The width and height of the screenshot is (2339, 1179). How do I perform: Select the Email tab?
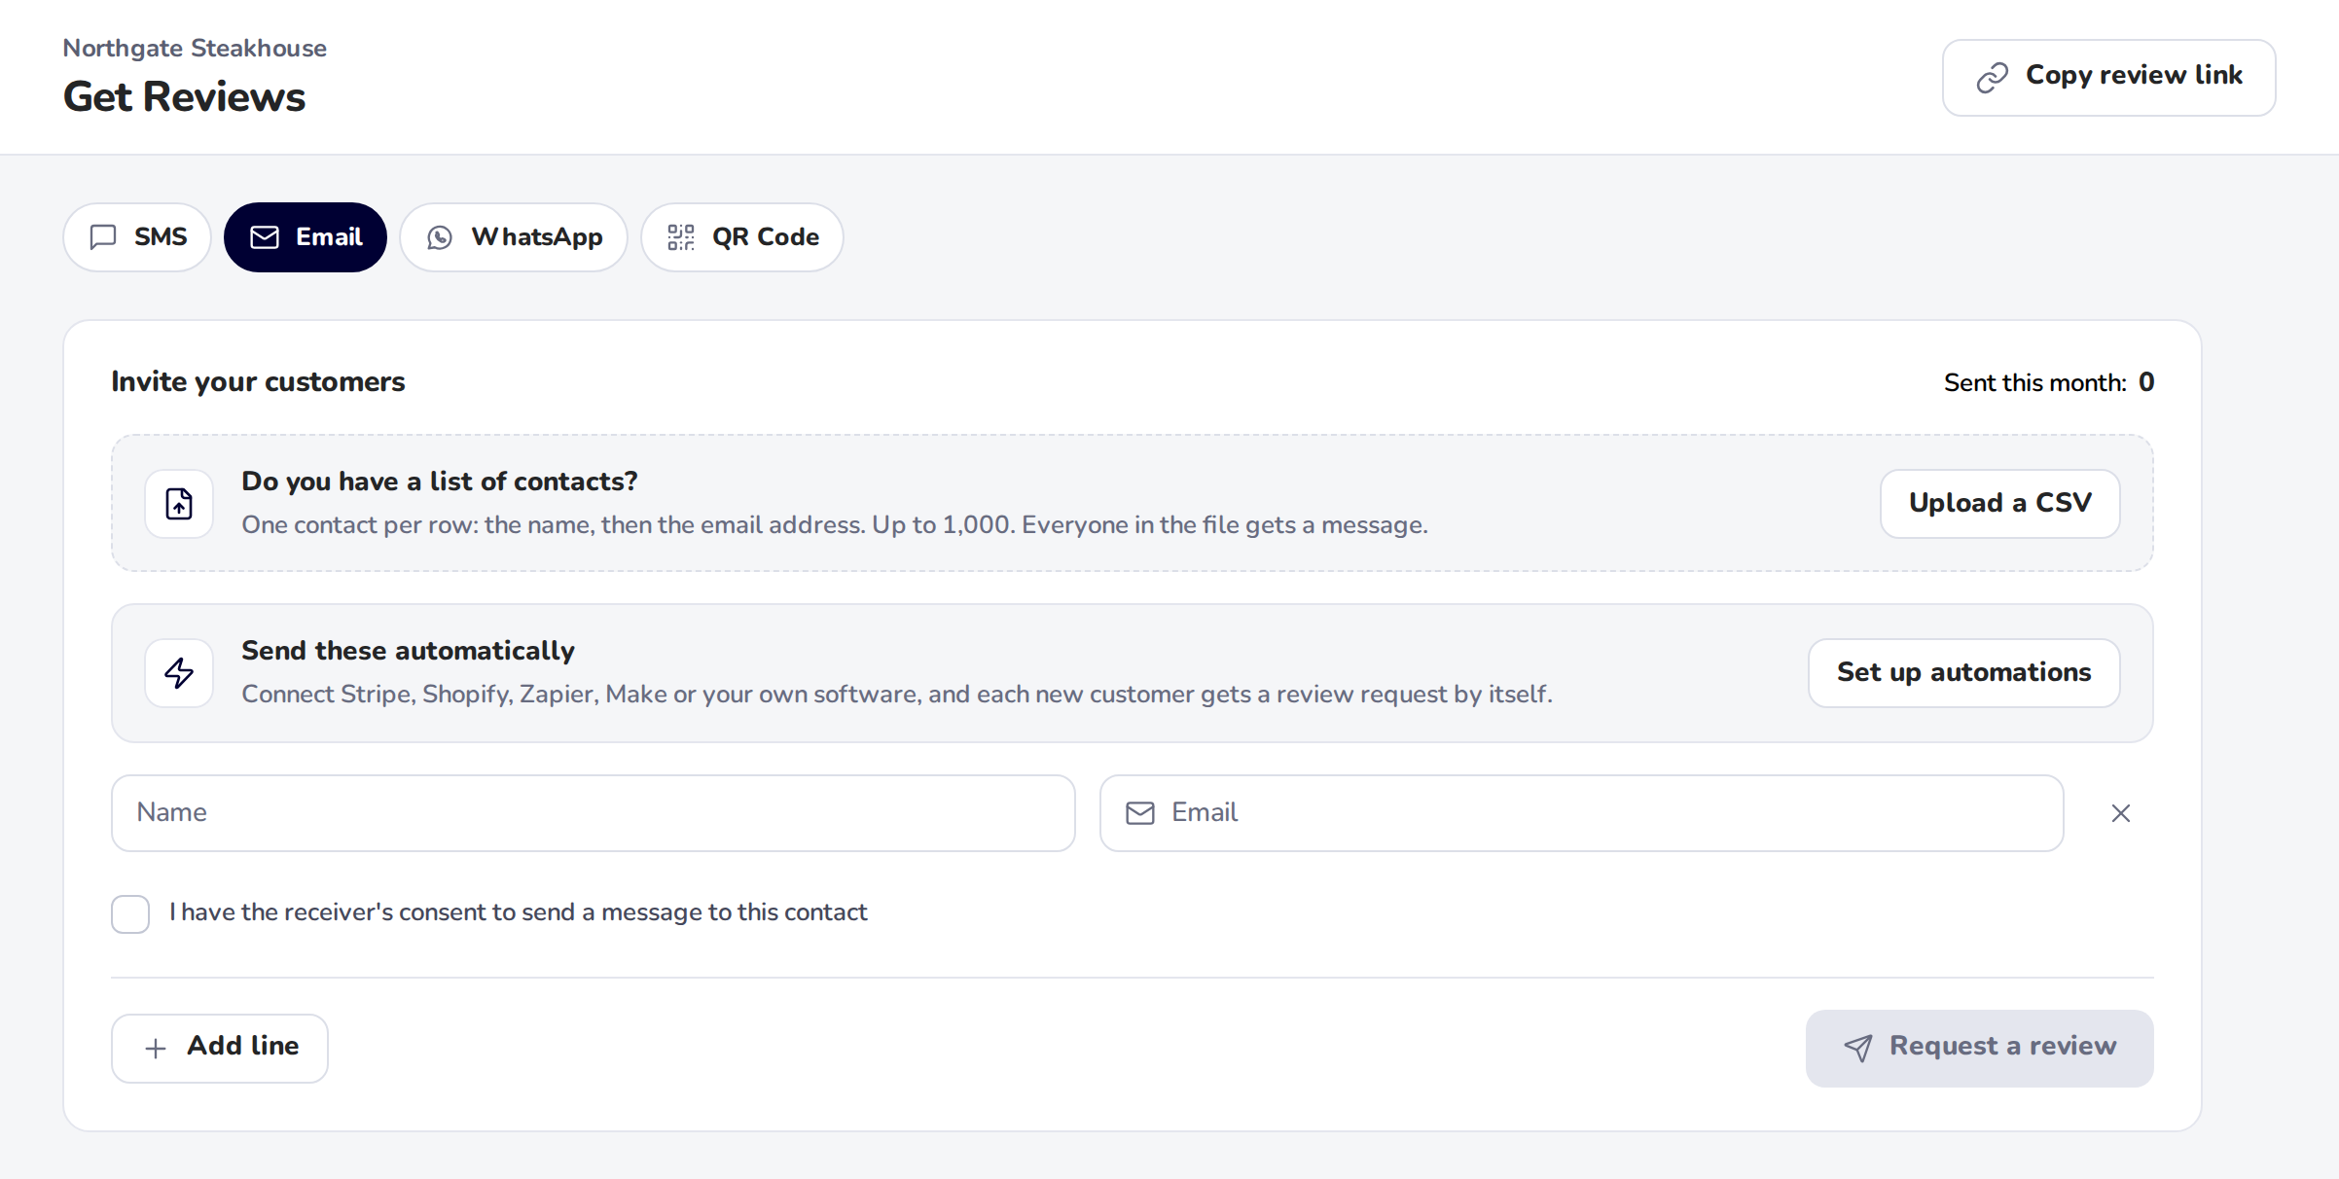tap(306, 237)
